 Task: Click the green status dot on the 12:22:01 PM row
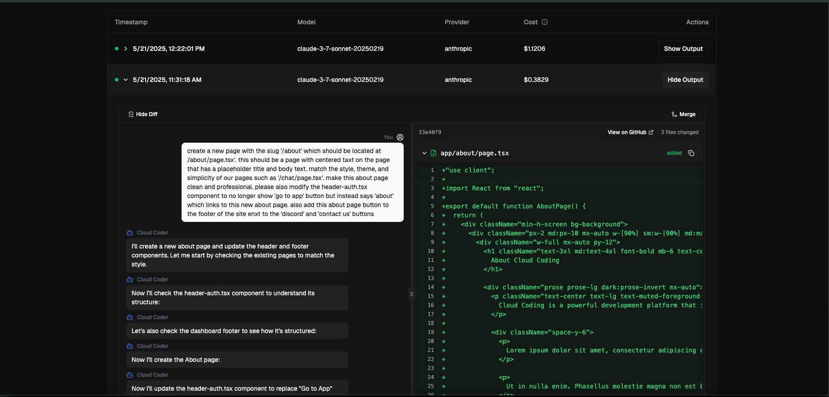(x=117, y=49)
